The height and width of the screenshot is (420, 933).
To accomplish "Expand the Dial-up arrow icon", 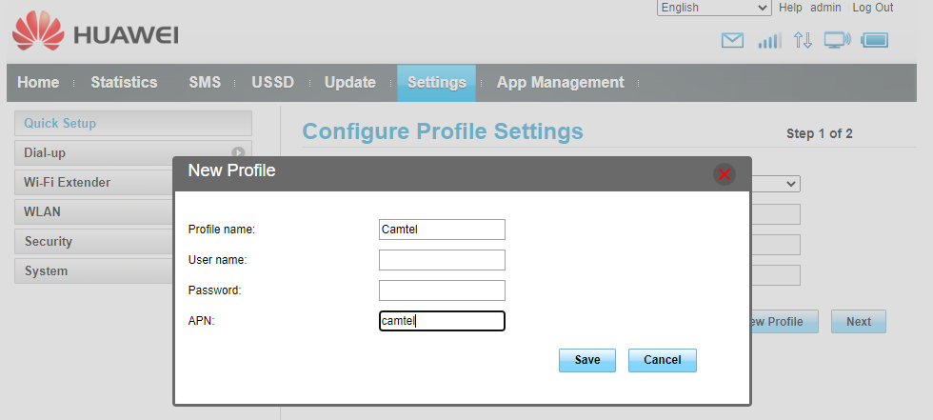I will tap(238, 153).
